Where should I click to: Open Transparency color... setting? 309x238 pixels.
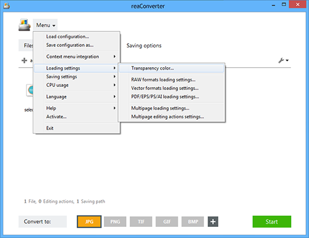click(x=172, y=68)
